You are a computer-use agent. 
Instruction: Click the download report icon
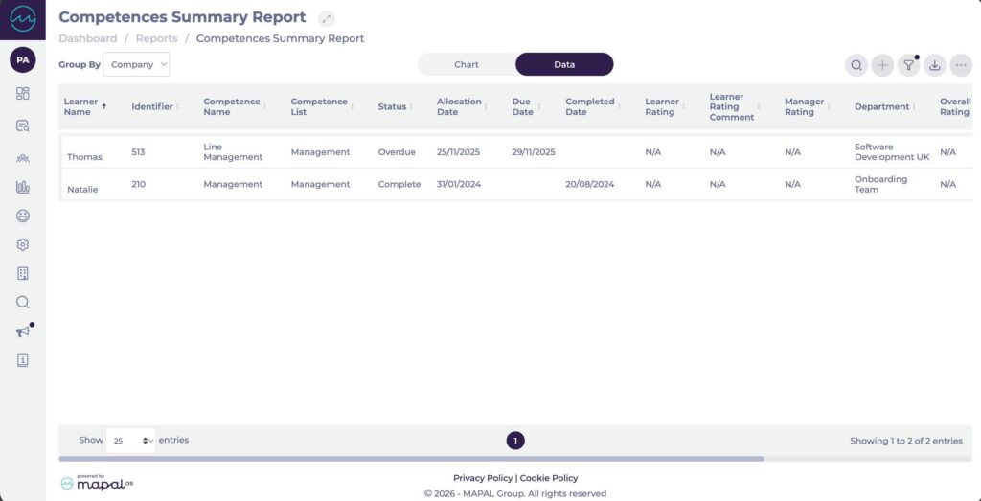[934, 65]
